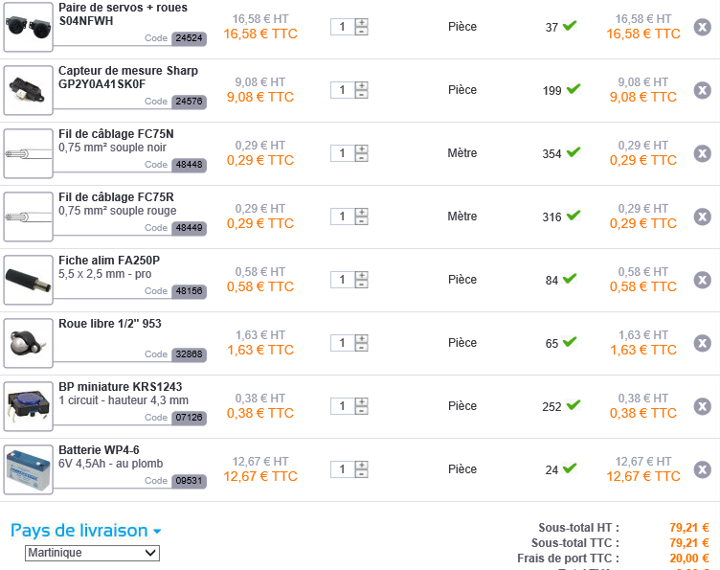This screenshot has height=570, width=720.
Task: Delete BP miniature KRS1243 from cart
Action: (702, 406)
